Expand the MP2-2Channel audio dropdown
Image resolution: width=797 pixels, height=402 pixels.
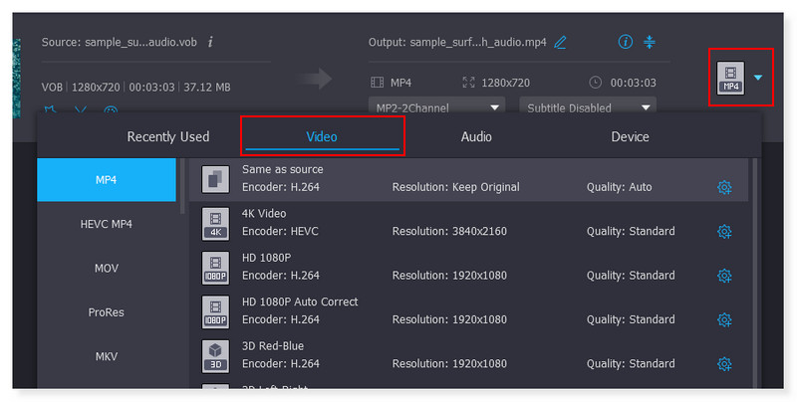436,106
